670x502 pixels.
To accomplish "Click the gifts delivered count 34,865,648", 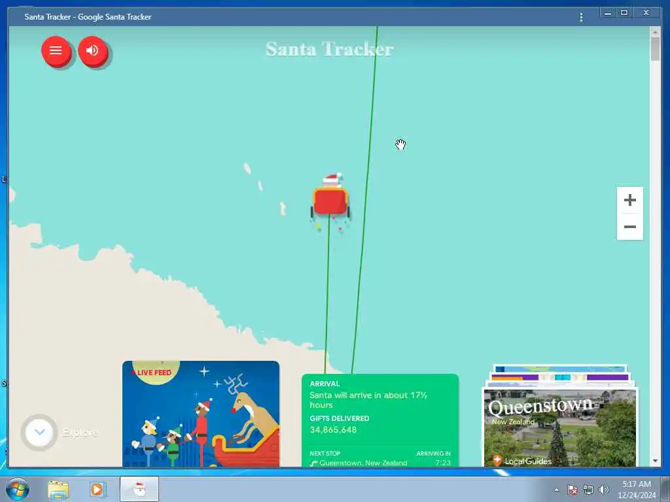I will (x=333, y=430).
